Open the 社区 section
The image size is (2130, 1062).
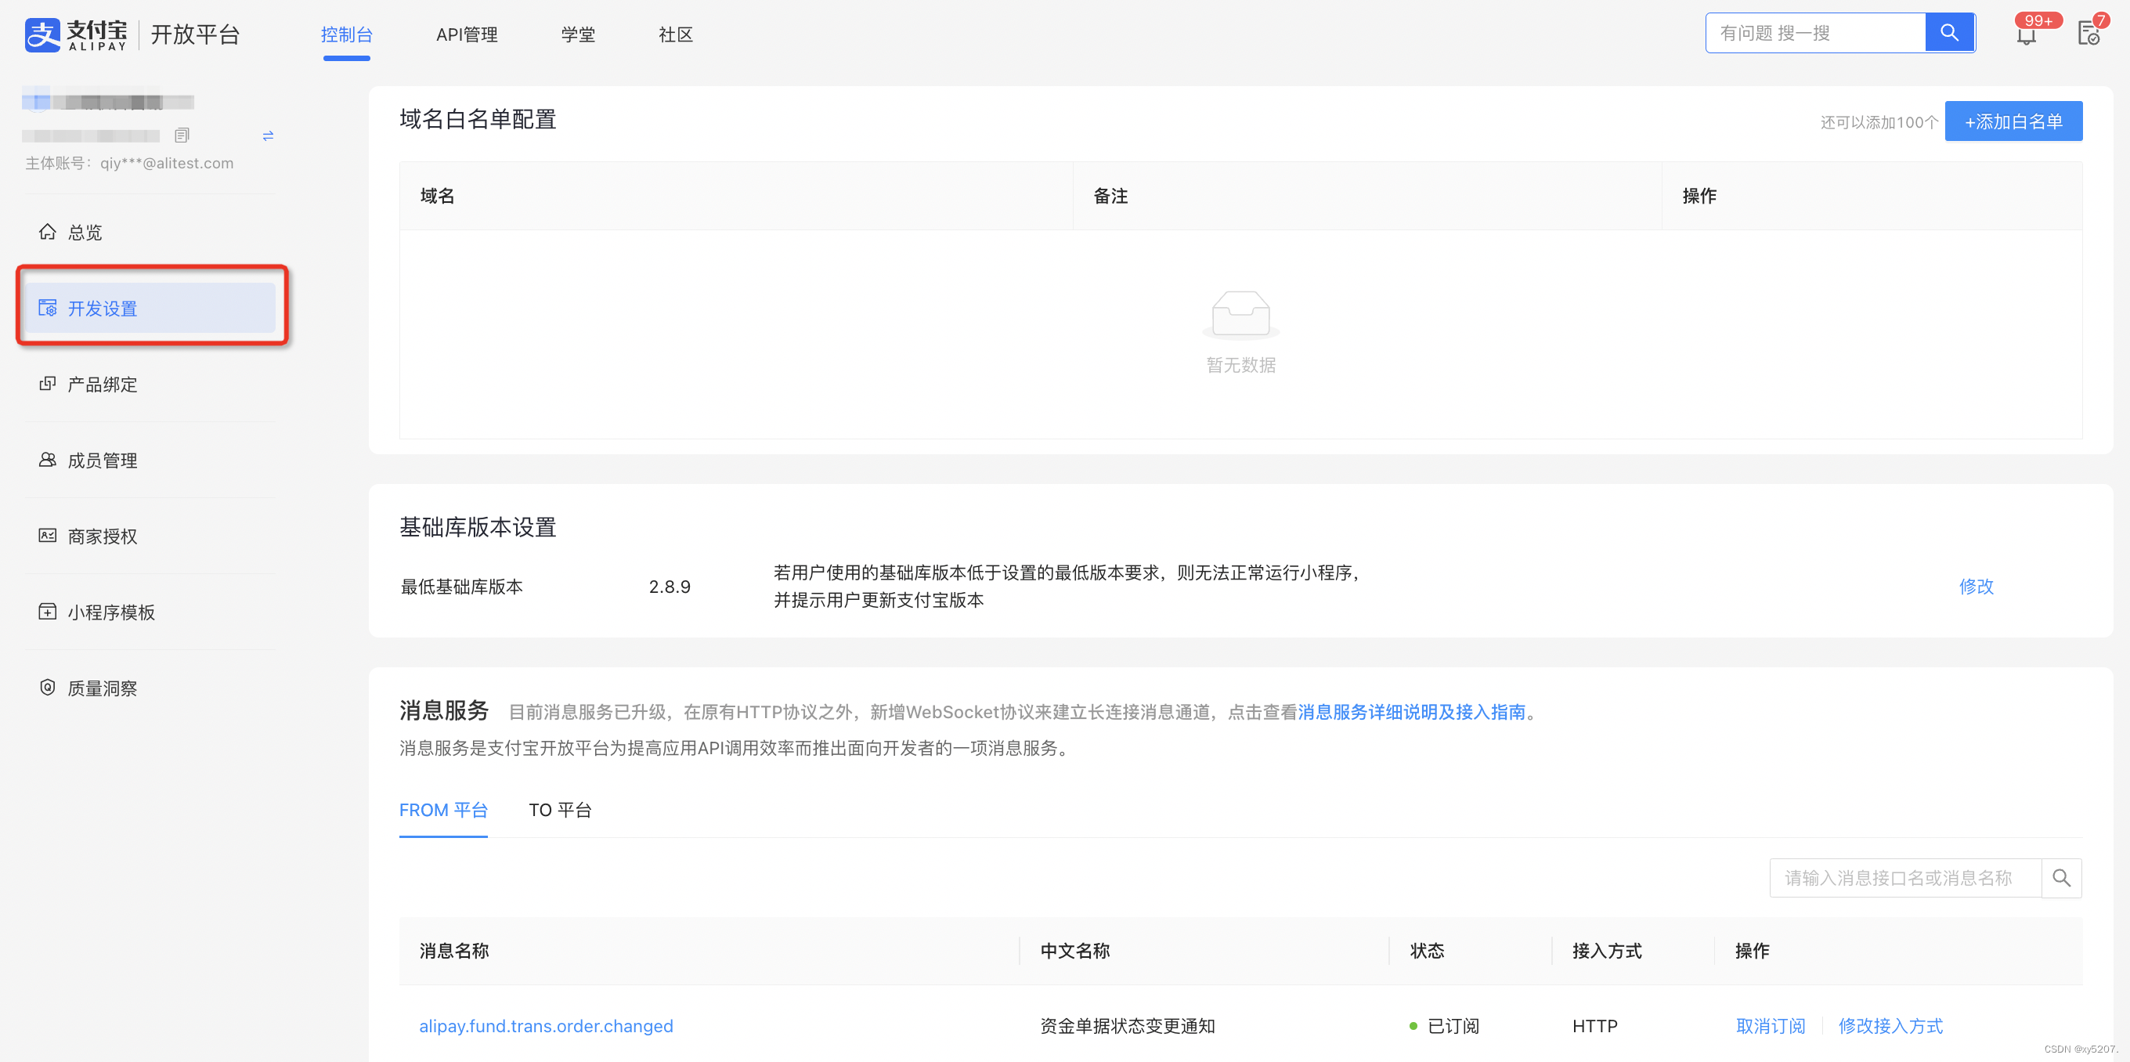click(676, 34)
